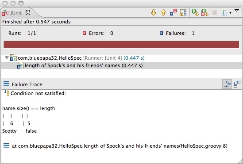The image size is (243, 164).
Task: Select the JUnit view tab
Action: click(16, 13)
